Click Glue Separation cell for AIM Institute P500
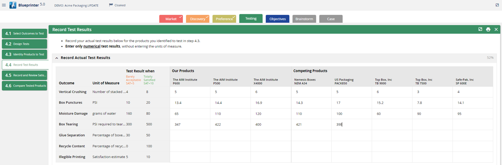 click(x=230, y=135)
